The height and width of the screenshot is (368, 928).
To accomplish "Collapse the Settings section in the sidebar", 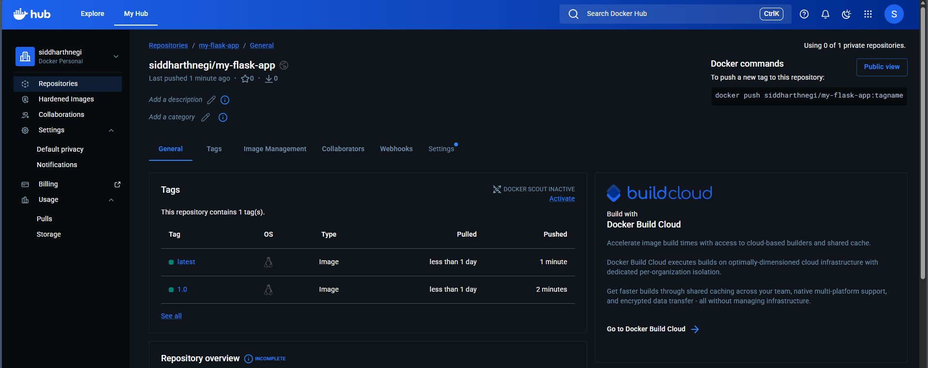I will click(x=111, y=130).
